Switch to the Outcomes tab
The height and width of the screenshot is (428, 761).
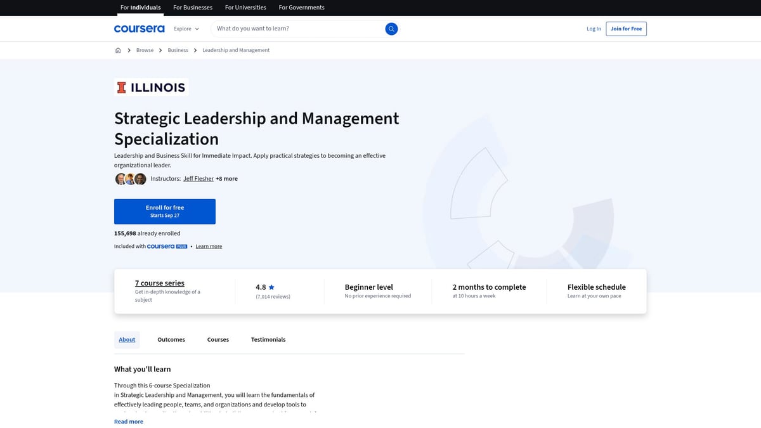(171, 340)
